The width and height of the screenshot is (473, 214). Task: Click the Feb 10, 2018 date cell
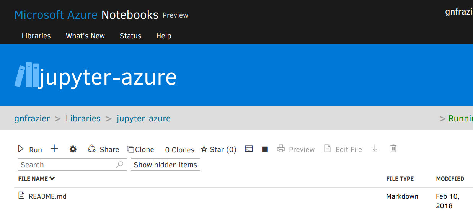[x=448, y=201]
